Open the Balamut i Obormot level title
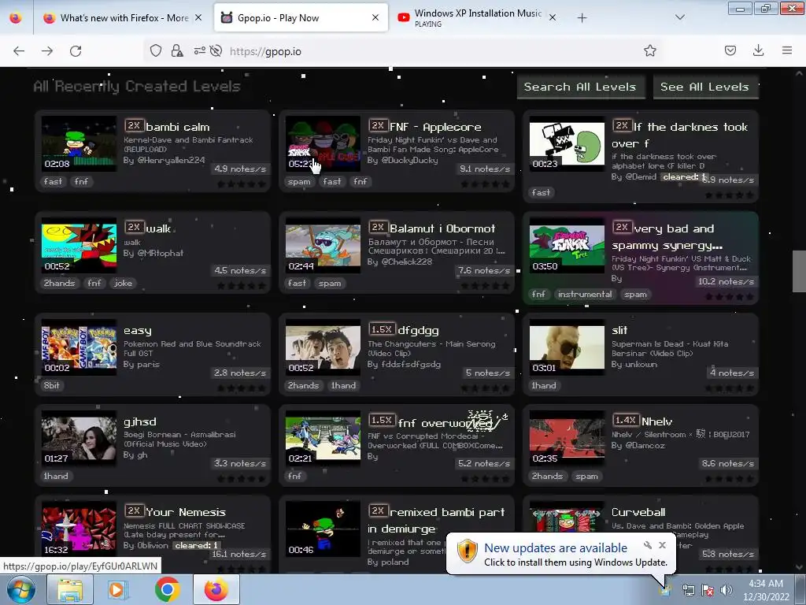Image resolution: width=806 pixels, height=605 pixels. (442, 228)
